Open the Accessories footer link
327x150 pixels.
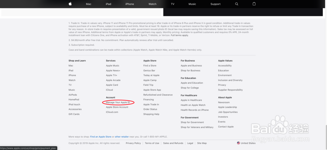point(75,109)
